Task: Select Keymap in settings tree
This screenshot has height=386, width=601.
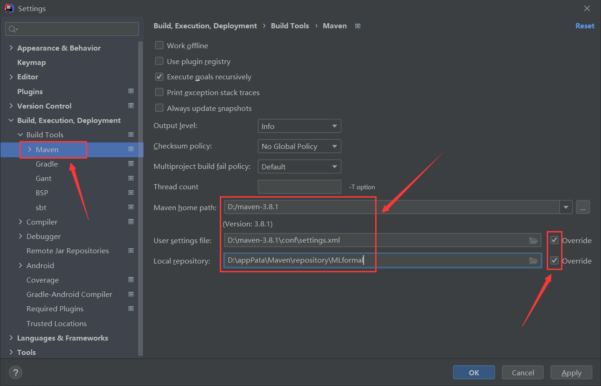Action: [32, 62]
